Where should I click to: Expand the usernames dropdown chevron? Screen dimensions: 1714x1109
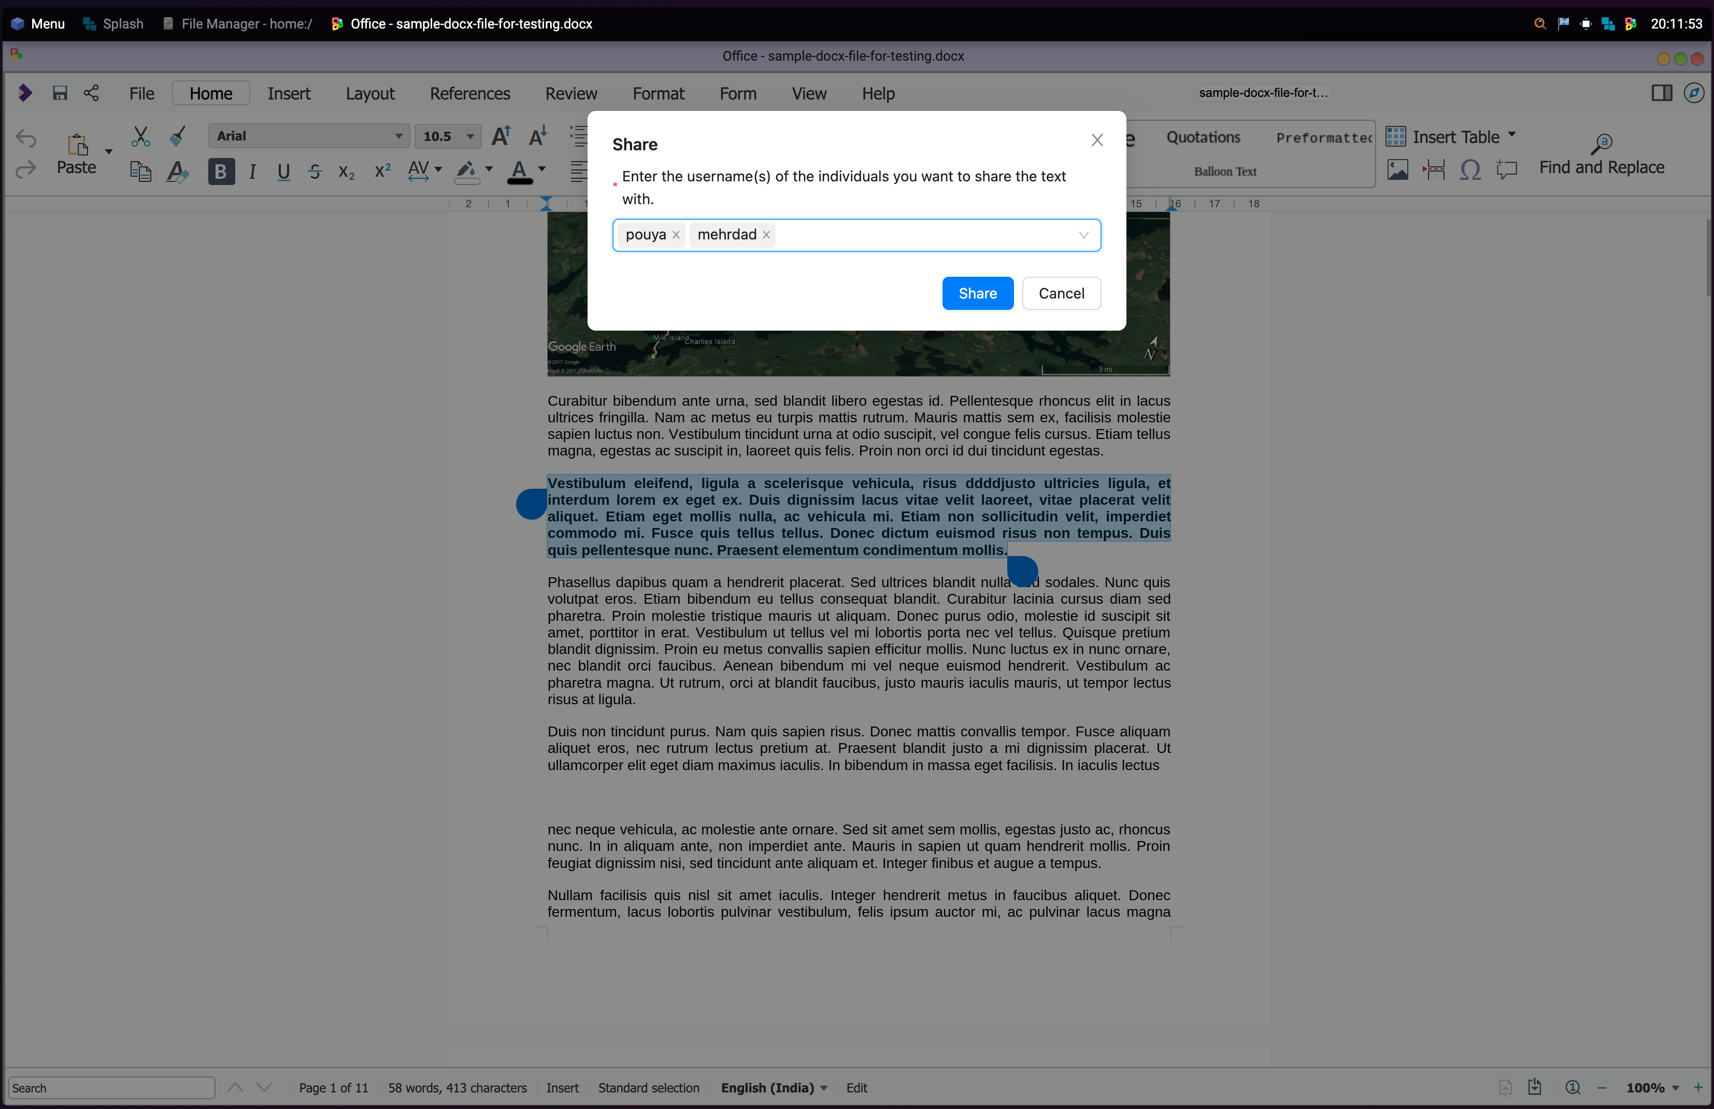(x=1083, y=235)
